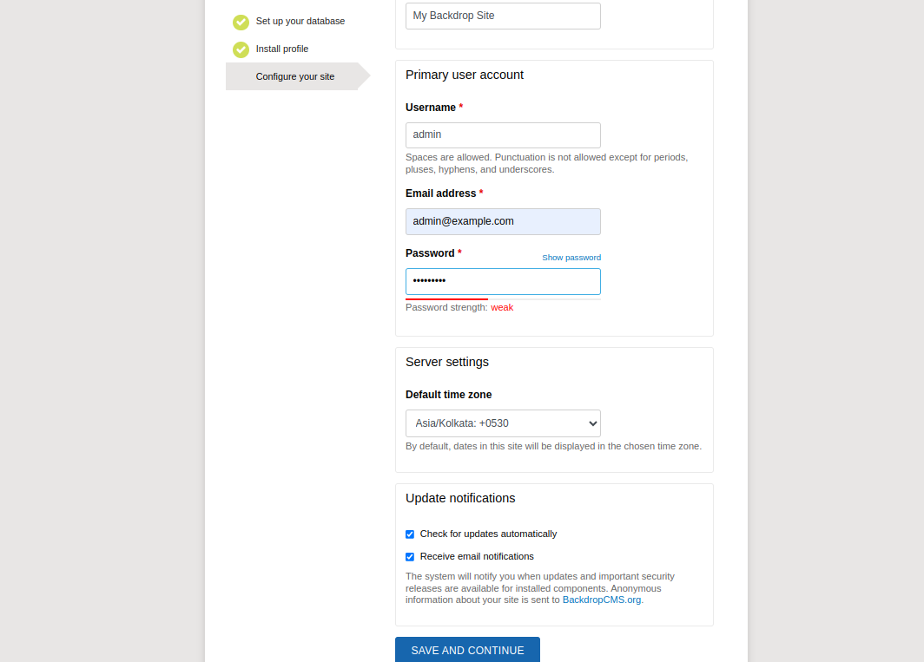Viewport: 924px width, 662px height.
Task: Select the 'Install profile' step text
Action: pyautogui.click(x=281, y=49)
